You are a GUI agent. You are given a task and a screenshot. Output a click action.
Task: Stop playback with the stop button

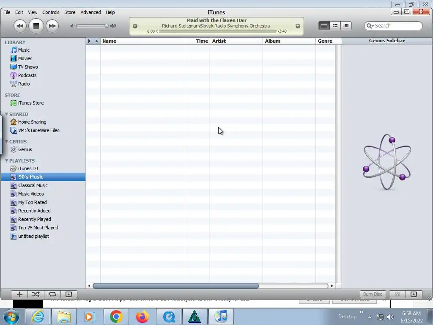pyautogui.click(x=36, y=26)
